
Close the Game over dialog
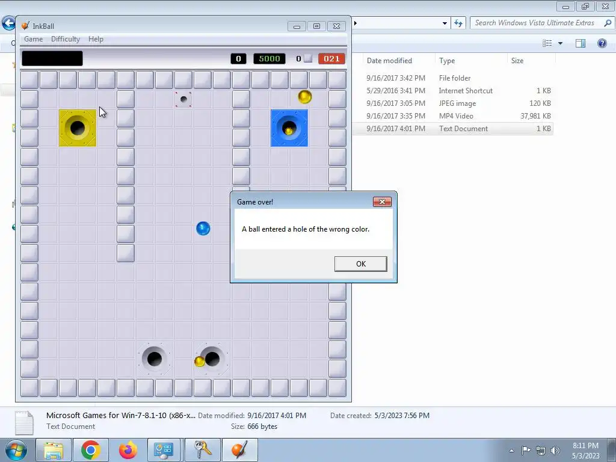[382, 202]
